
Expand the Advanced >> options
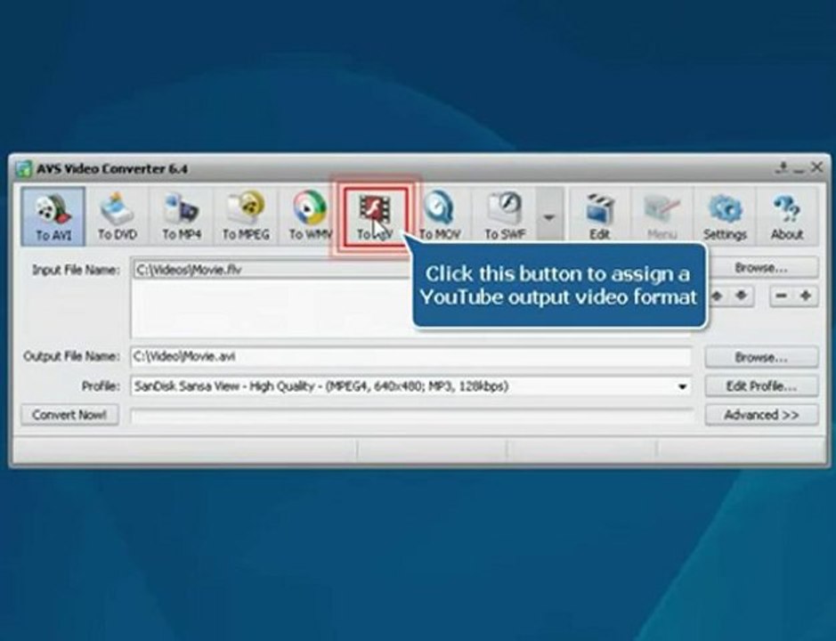[761, 414]
